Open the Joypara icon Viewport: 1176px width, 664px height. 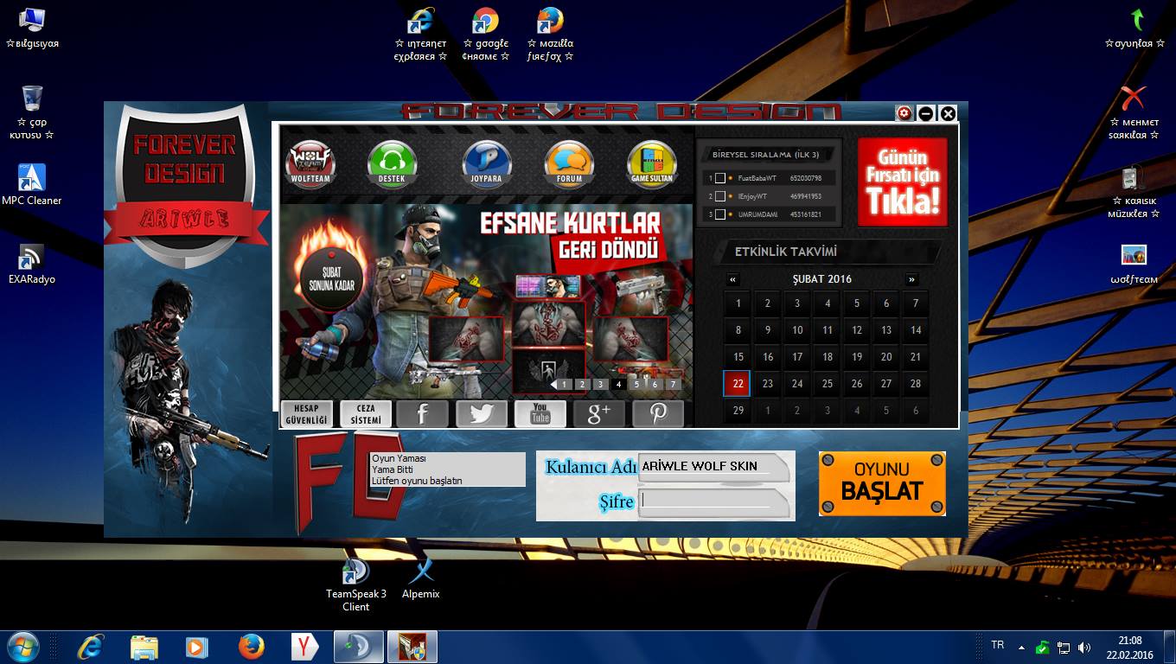pos(487,164)
